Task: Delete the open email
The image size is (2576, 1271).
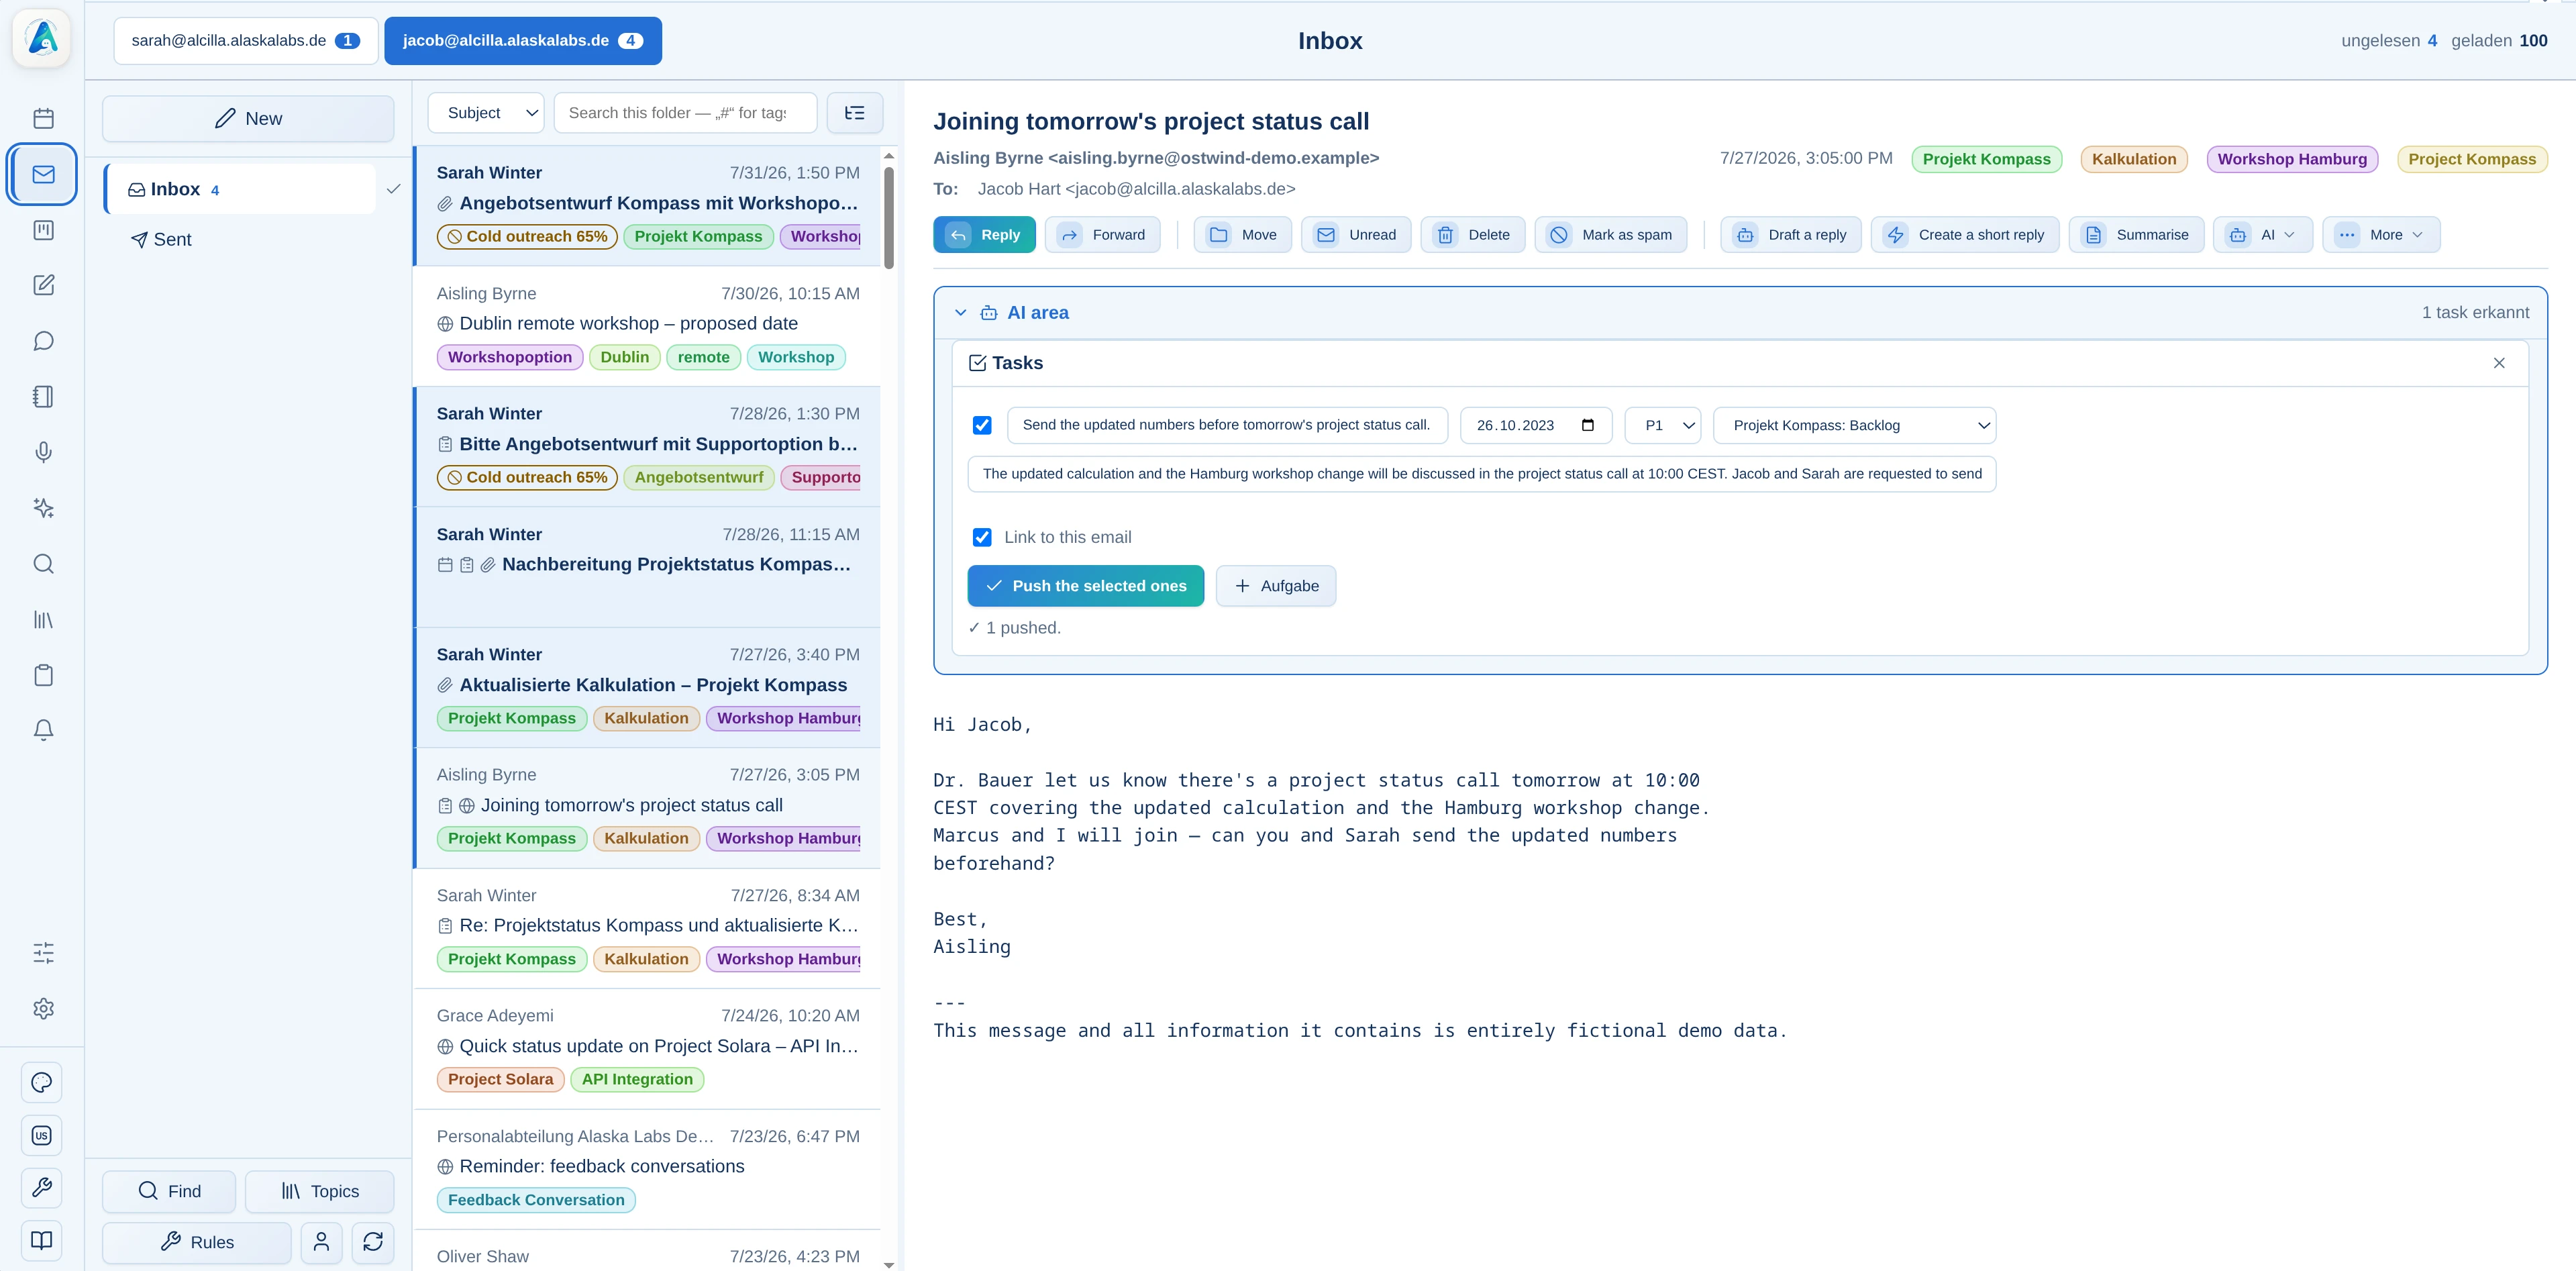Action: tap(1473, 235)
